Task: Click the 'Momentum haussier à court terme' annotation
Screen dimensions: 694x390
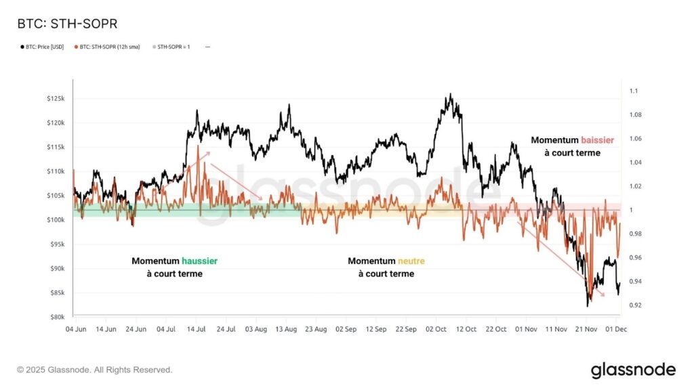Action: [174, 267]
